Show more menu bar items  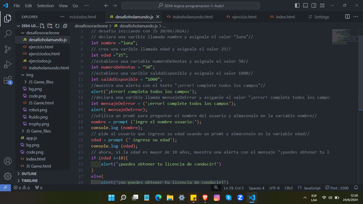86,6
